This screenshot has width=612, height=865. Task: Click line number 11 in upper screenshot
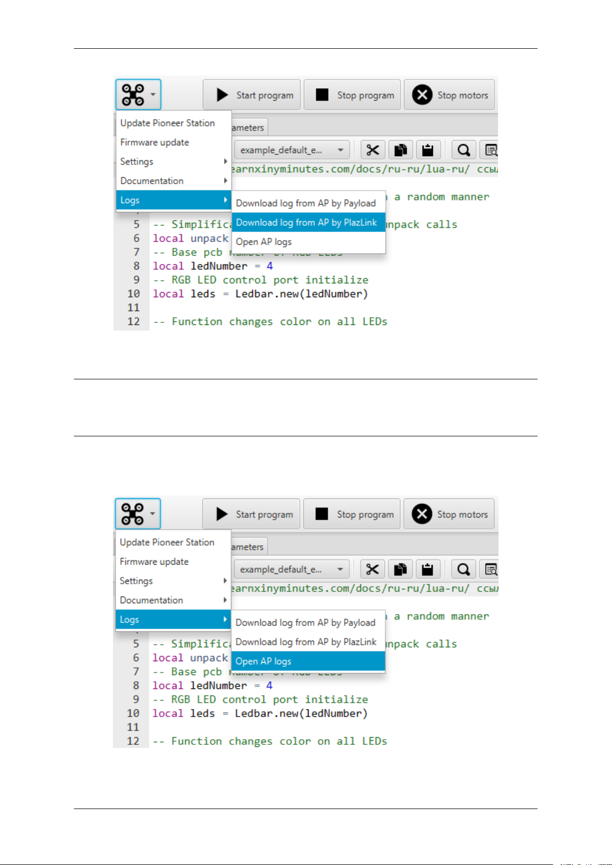pyautogui.click(x=133, y=307)
